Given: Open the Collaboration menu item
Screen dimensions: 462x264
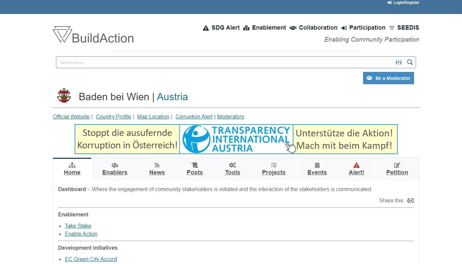Looking at the screenshot, I should [x=314, y=28].
